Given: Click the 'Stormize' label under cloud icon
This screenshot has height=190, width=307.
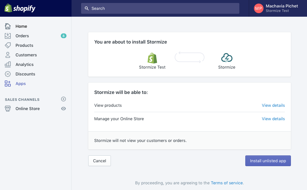Looking at the screenshot, I should (x=227, y=67).
